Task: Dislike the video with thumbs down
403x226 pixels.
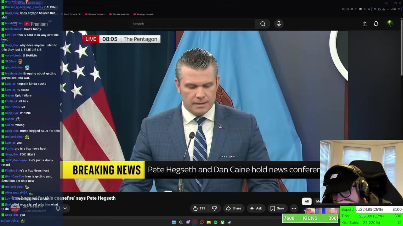Action: [214, 208]
